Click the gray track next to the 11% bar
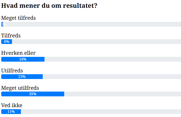Screen dimensions: 181x117 pyautogui.click(x=101, y=112)
